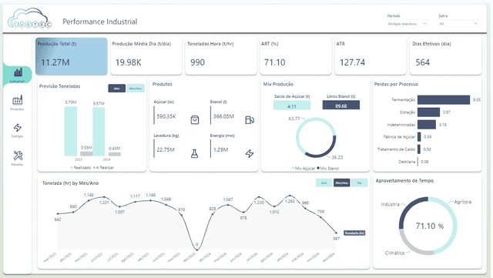Select Mes/Ano button on Tonelada chart
493x278 pixels.
coord(342,183)
